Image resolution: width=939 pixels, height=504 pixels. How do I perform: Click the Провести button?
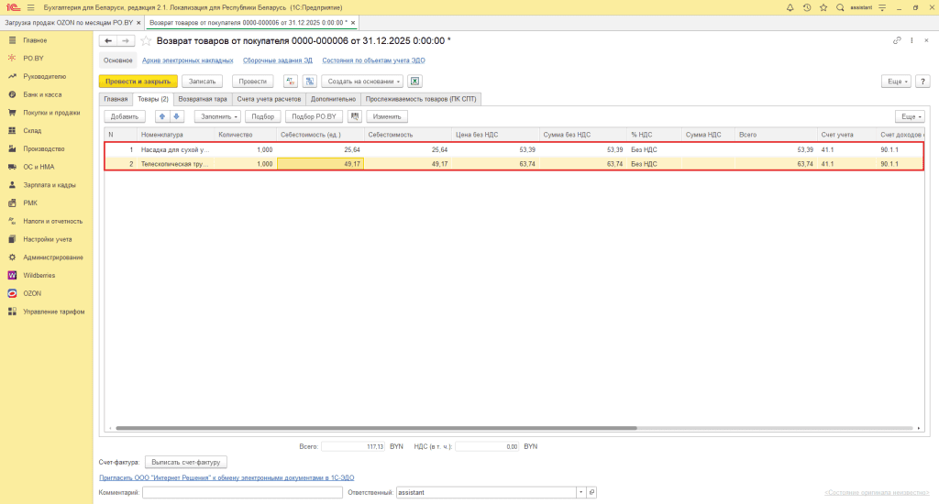[x=253, y=82]
